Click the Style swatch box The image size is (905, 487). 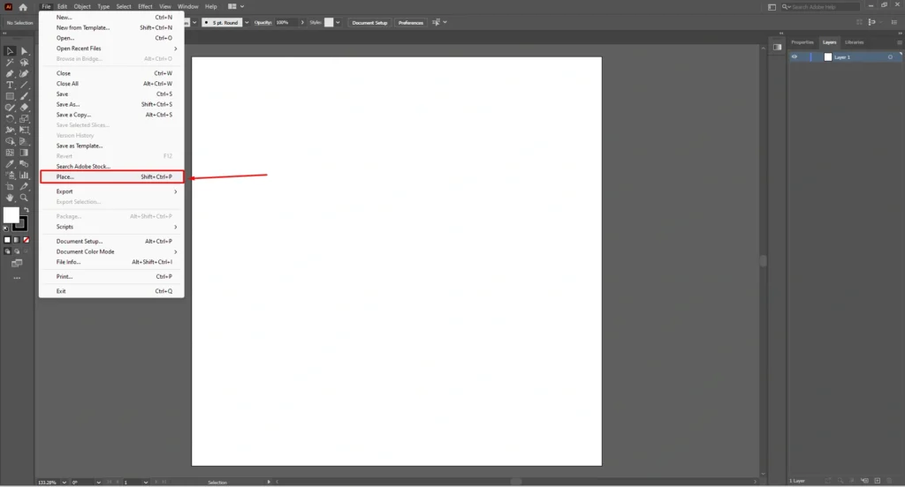tap(329, 22)
